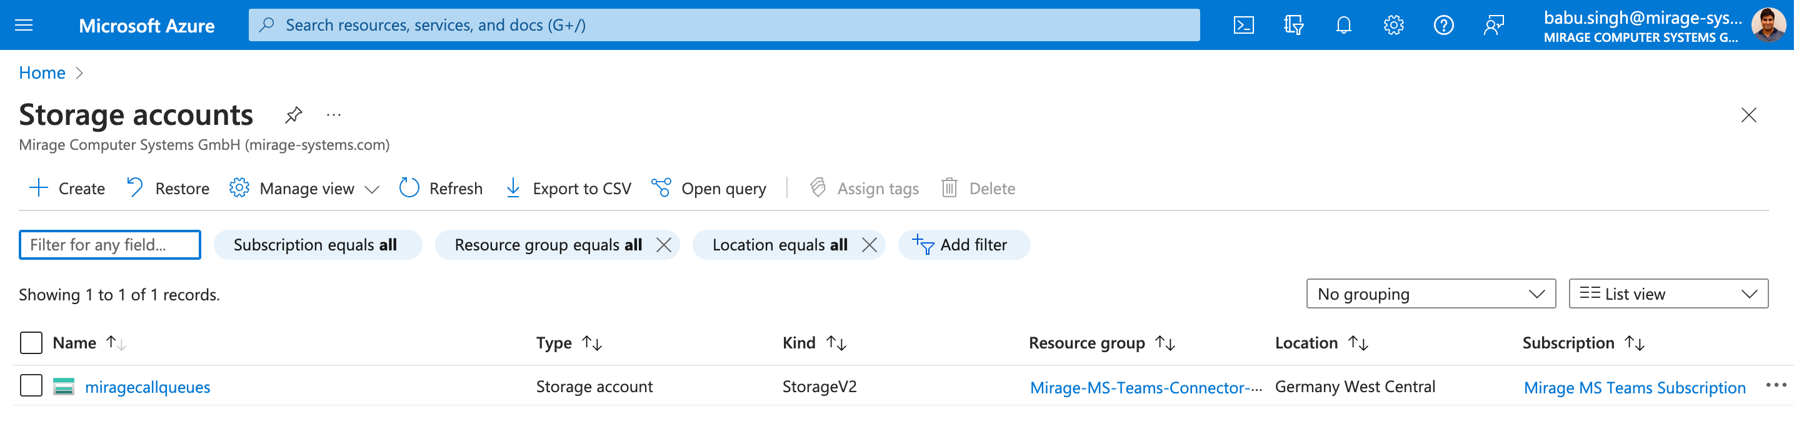This screenshot has height=424, width=1794.
Task: Click Delete in the toolbar
Action: [x=978, y=188]
